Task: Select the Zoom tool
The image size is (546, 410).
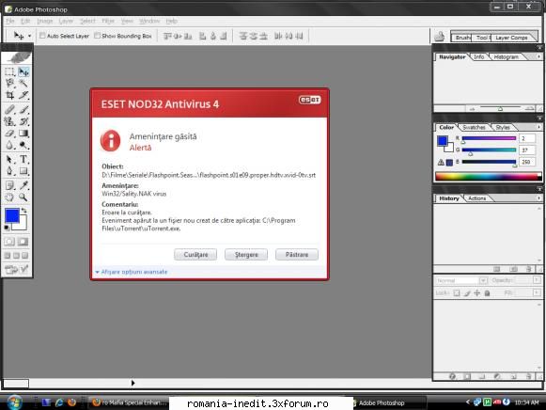Action: pos(23,197)
